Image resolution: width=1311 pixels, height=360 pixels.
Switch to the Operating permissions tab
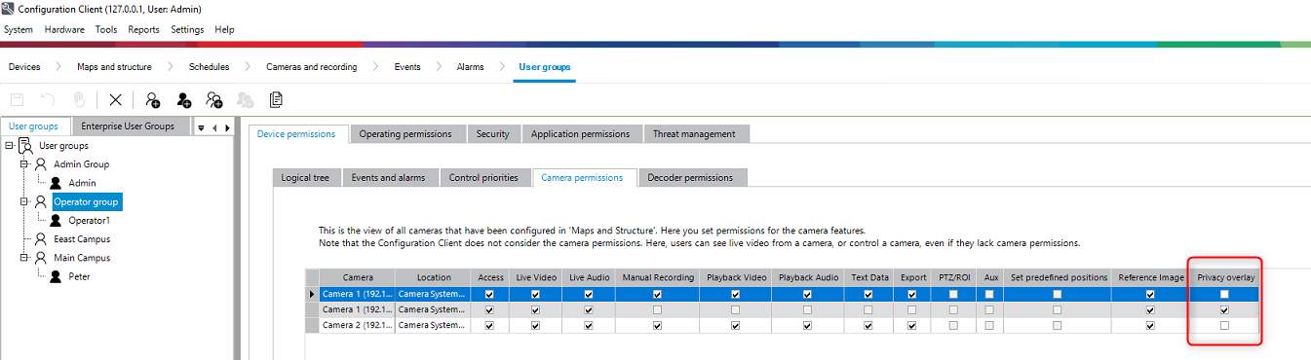(405, 134)
